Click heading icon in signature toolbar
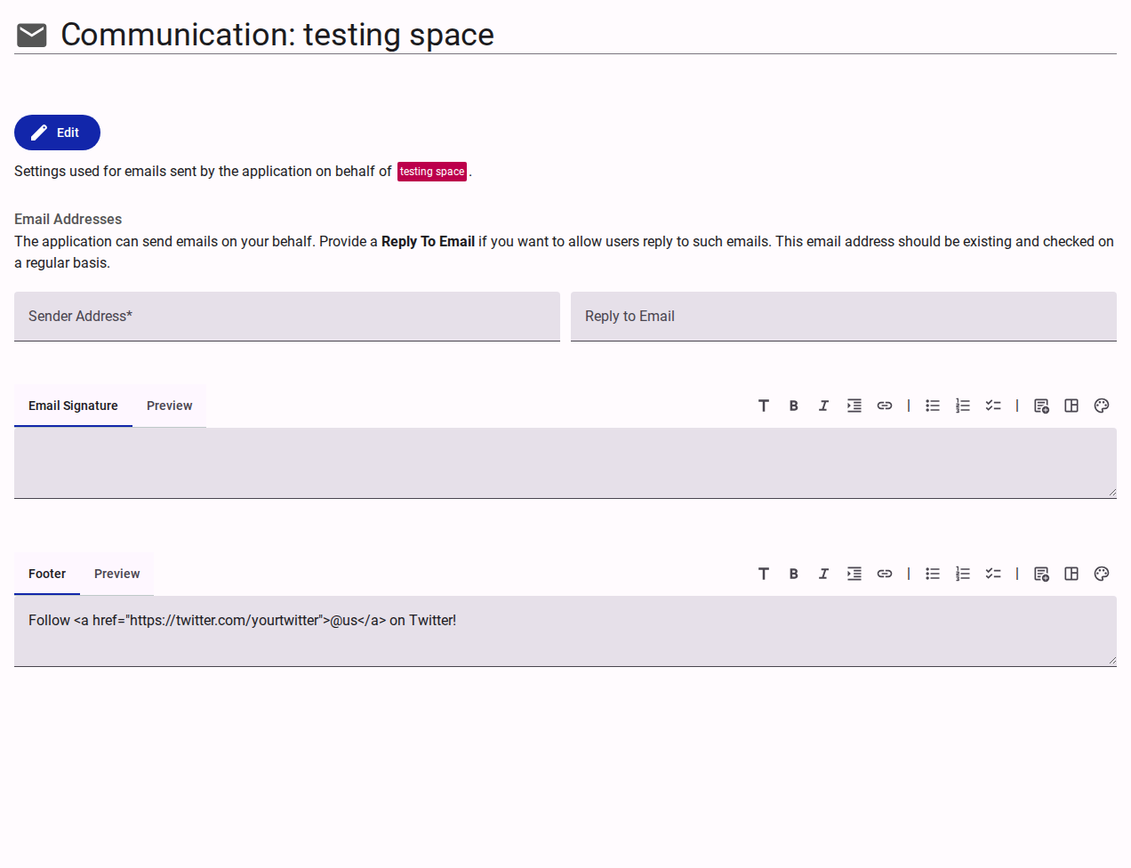Viewport: 1131px width, 868px height. point(764,406)
